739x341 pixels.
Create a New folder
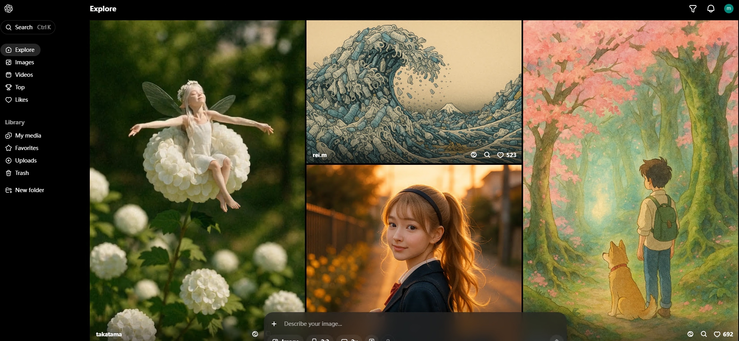tap(25, 190)
